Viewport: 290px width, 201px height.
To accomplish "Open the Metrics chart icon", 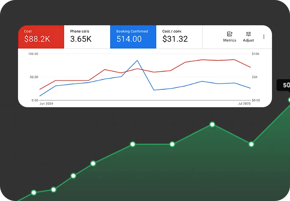I will 230,34.
